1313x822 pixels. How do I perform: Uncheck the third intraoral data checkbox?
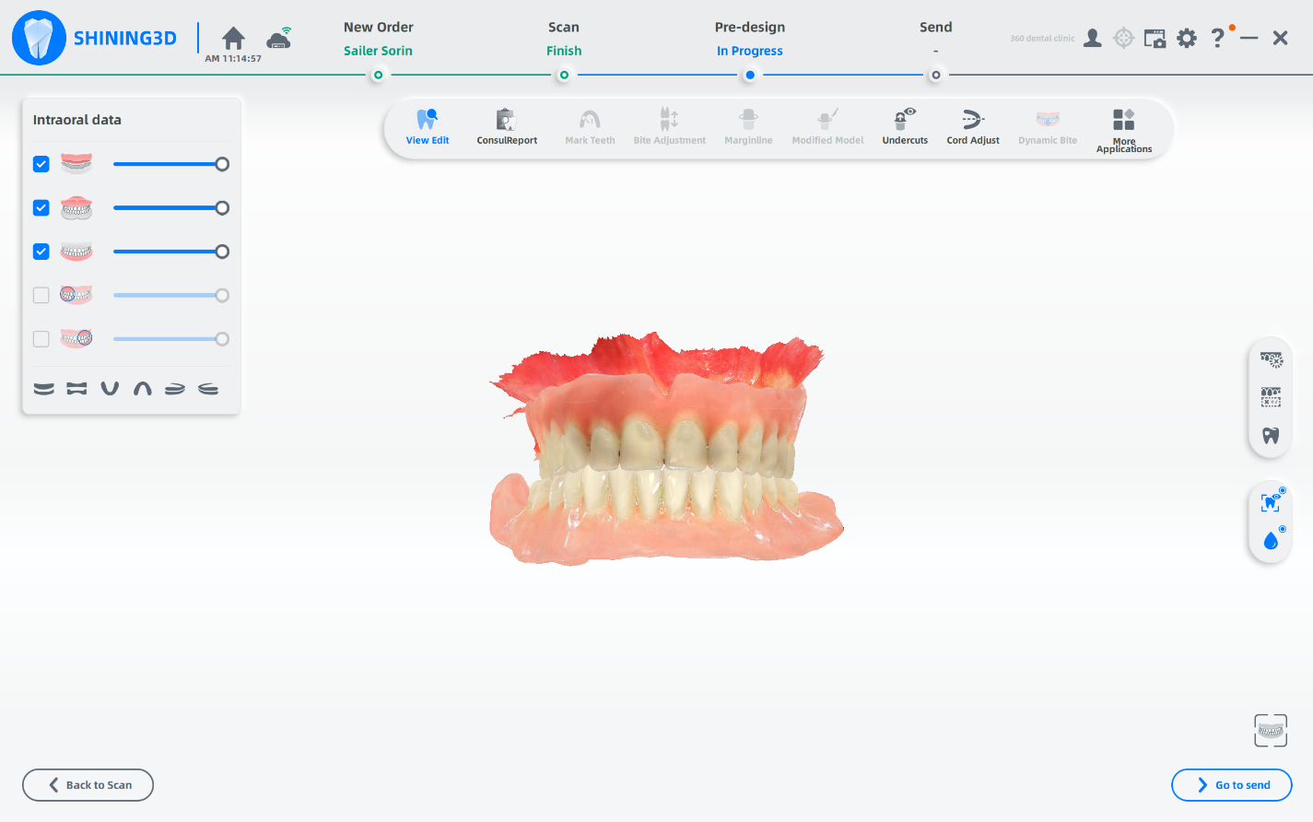point(41,252)
